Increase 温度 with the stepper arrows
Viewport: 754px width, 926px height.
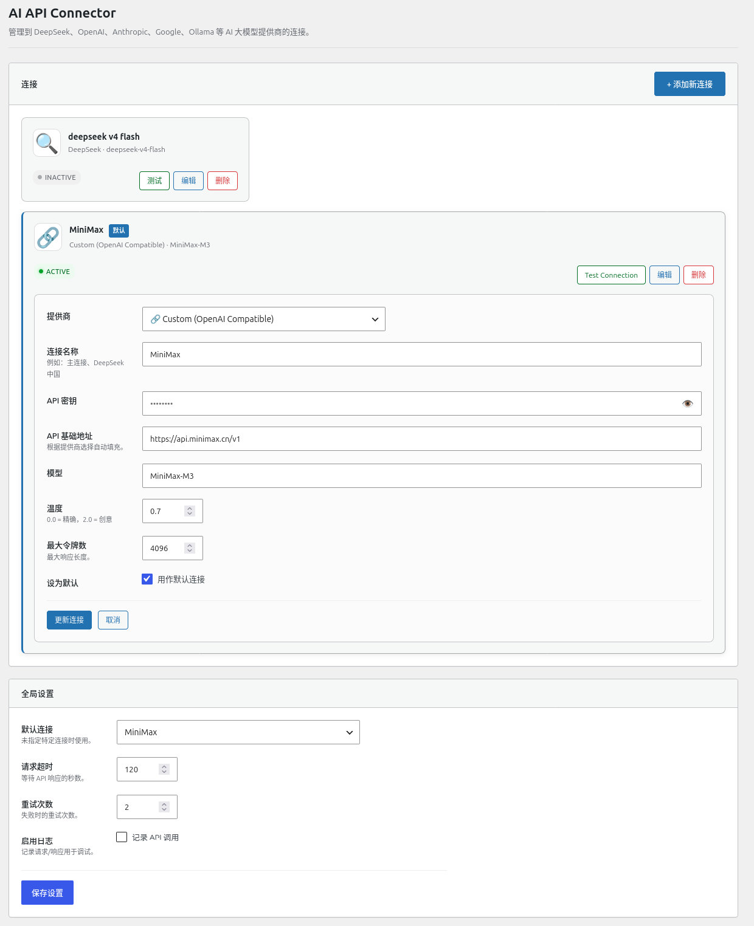tap(190, 508)
